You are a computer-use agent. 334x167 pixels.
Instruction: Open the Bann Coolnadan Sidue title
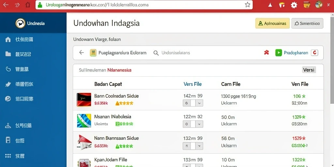coord(116,96)
